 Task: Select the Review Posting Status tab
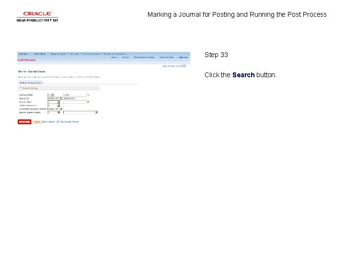pos(31,83)
